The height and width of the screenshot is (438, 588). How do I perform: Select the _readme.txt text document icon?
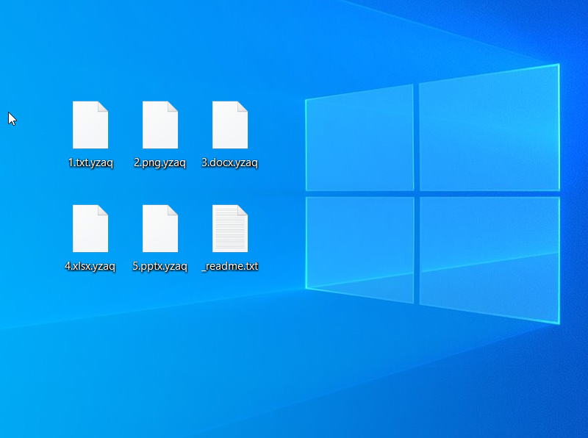click(x=230, y=229)
